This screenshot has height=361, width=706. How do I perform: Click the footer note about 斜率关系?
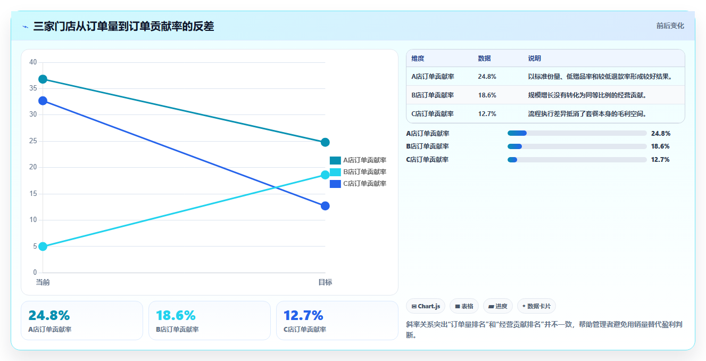[545, 330]
